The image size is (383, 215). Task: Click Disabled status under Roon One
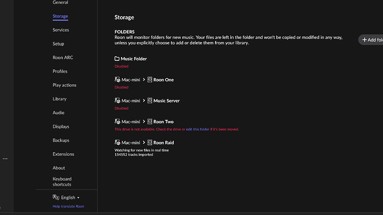coord(122,87)
